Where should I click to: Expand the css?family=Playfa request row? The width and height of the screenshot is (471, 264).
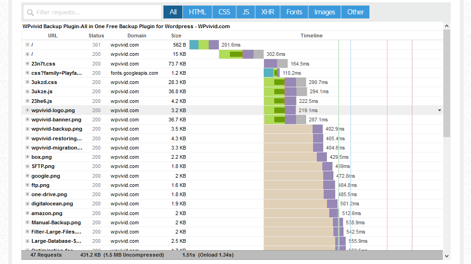point(27,73)
